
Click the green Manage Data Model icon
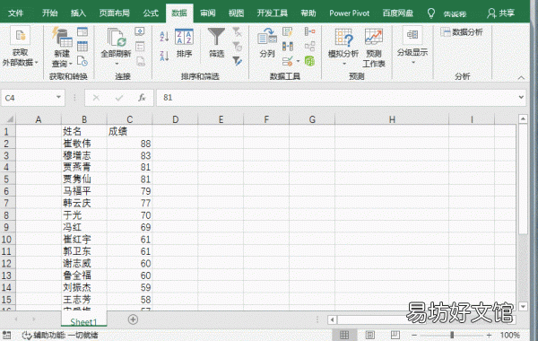tap(309, 61)
